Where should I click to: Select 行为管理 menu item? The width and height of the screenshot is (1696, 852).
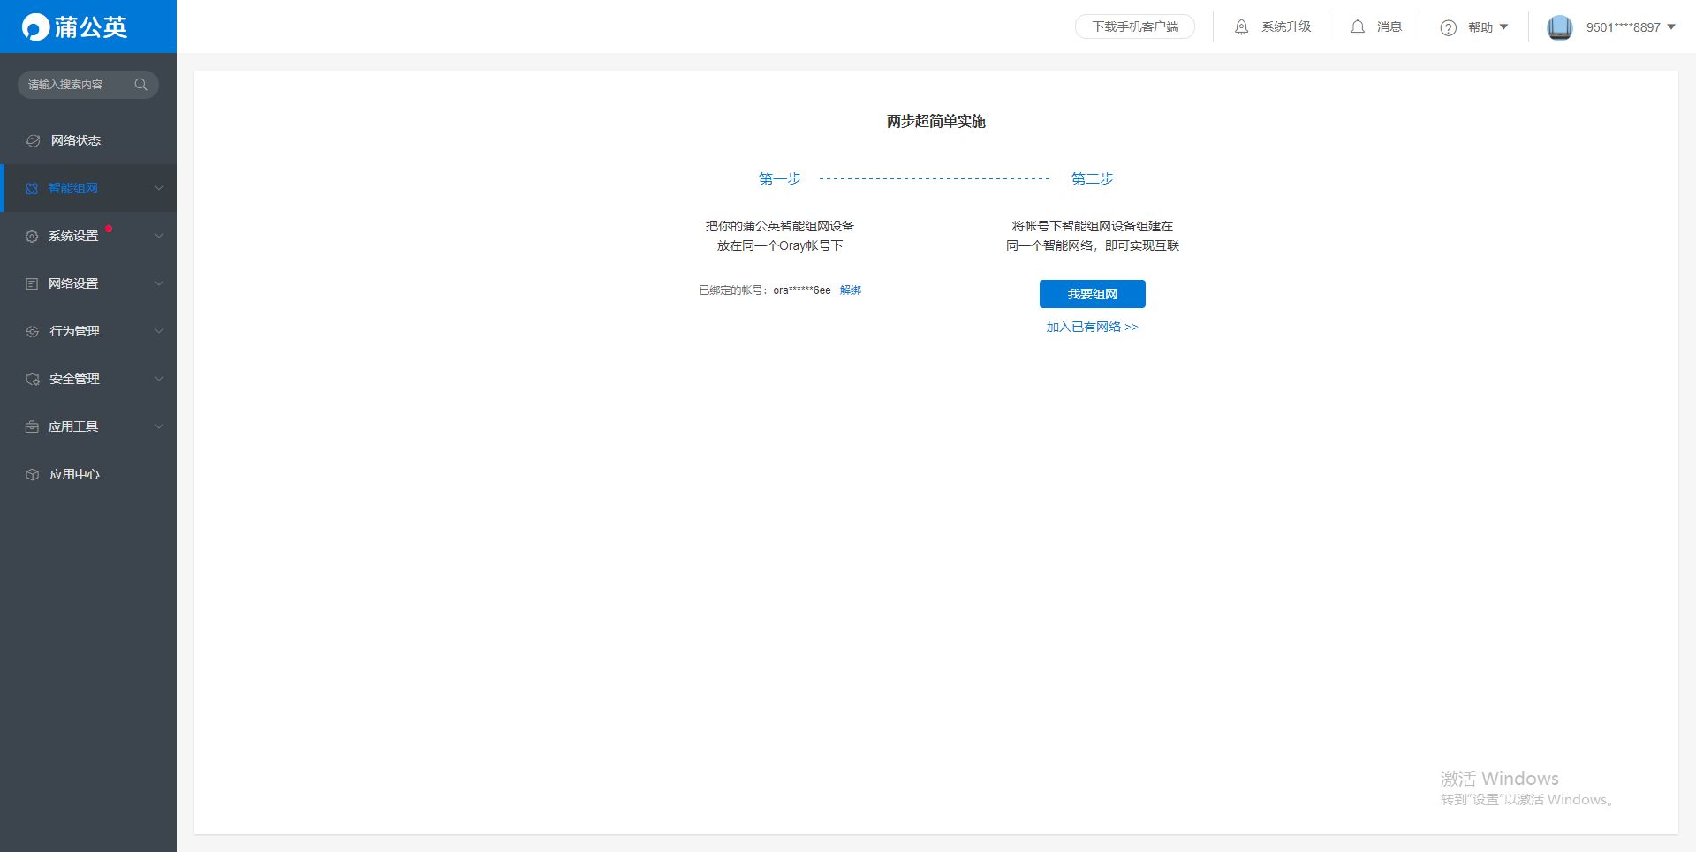click(74, 332)
